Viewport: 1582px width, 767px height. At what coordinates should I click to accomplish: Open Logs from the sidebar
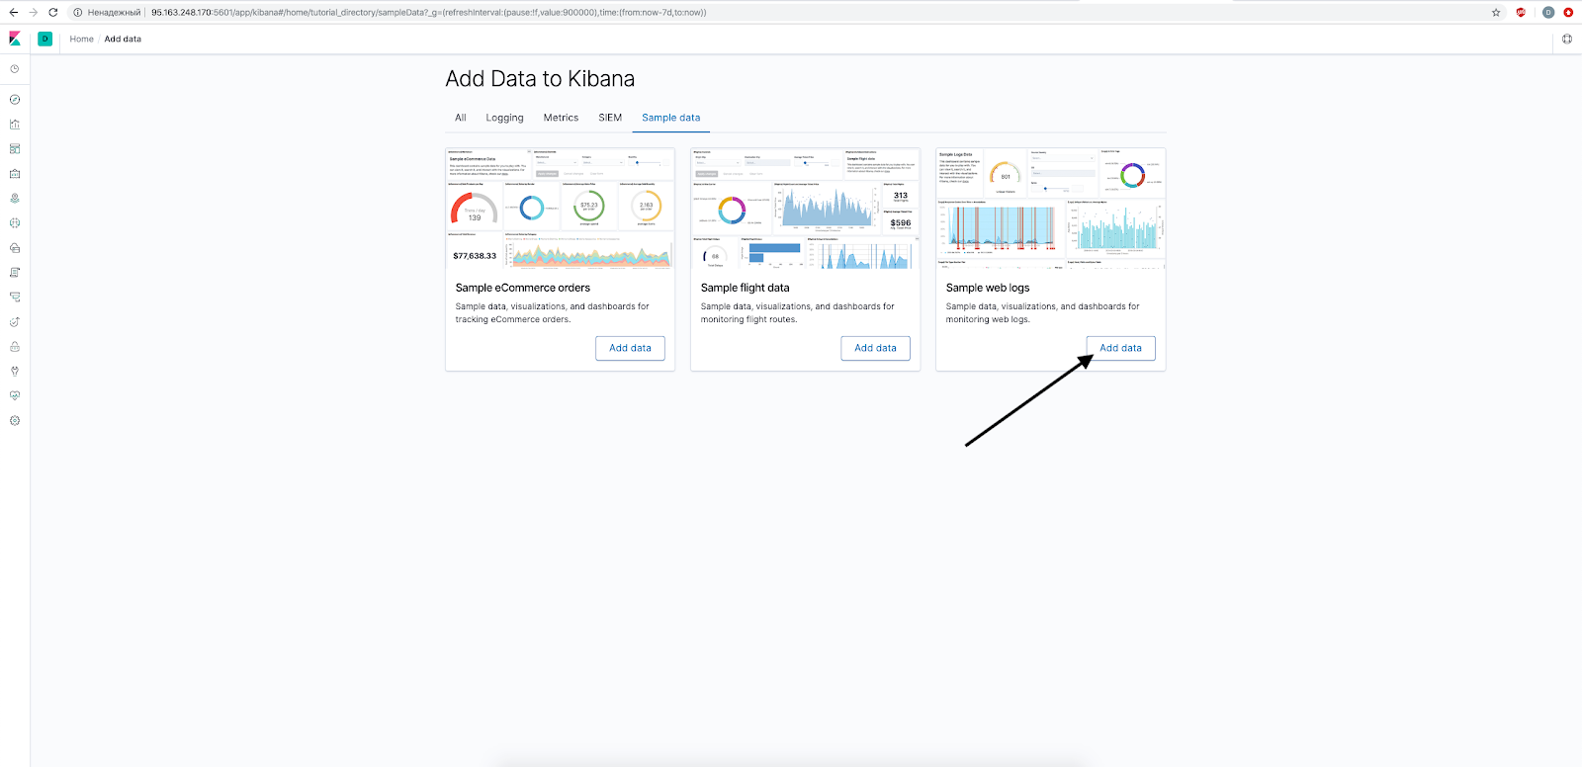[x=15, y=273]
